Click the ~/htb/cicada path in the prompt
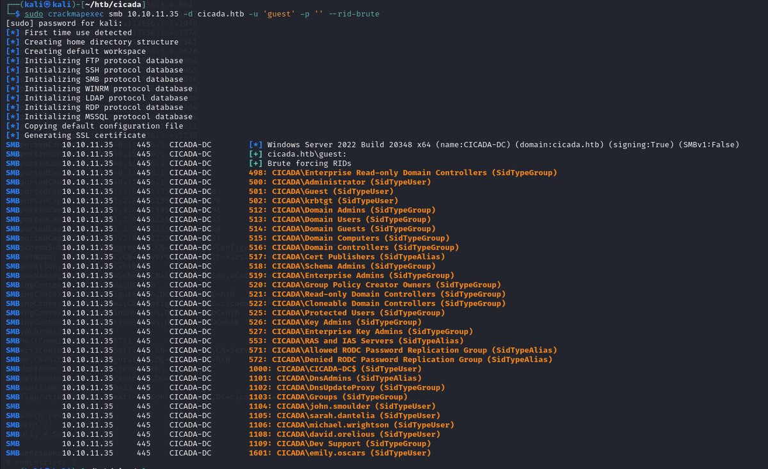This screenshot has width=768, height=469. tap(104, 4)
